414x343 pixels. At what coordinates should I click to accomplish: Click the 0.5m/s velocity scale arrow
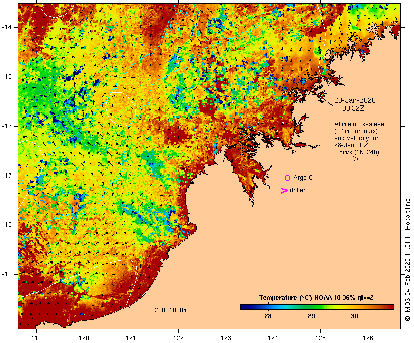tap(349, 159)
